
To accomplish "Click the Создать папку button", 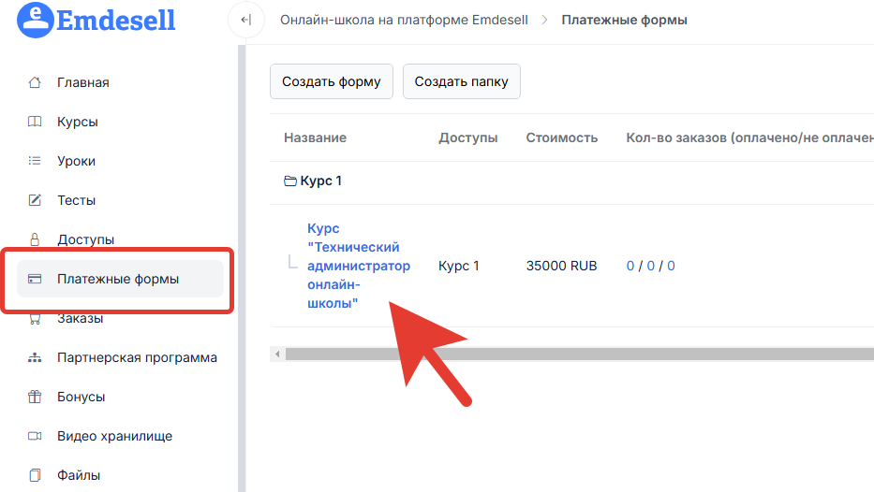I will [462, 81].
